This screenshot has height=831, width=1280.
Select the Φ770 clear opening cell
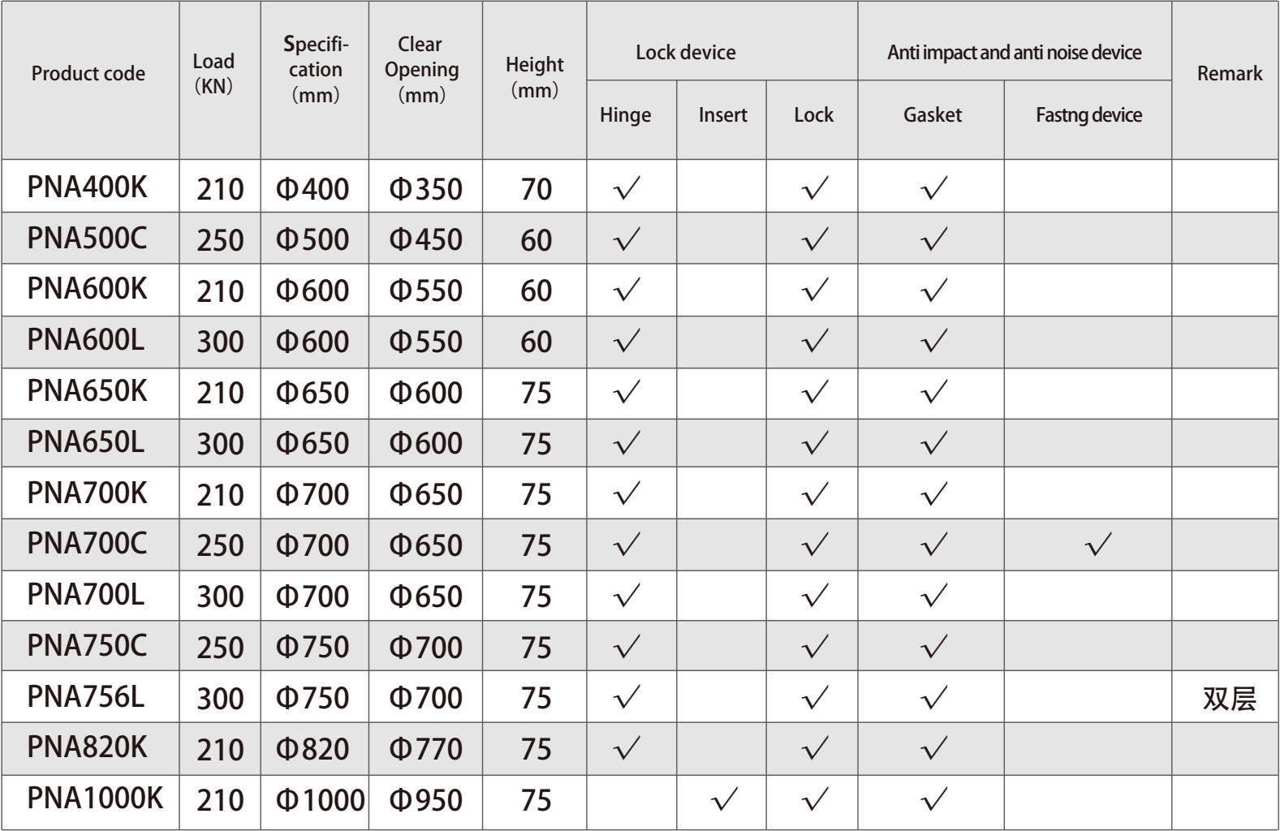[426, 749]
